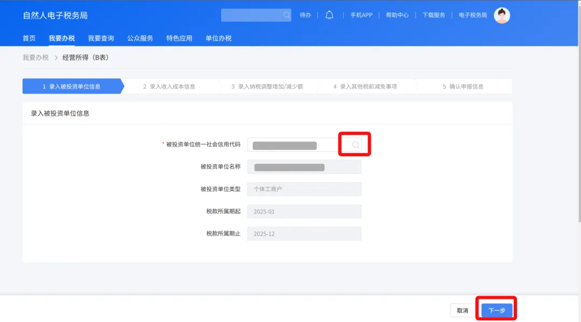581x322 pixels.
Task: Click the 被投资单位统一社会信用代码 input field
Action: click(292, 144)
